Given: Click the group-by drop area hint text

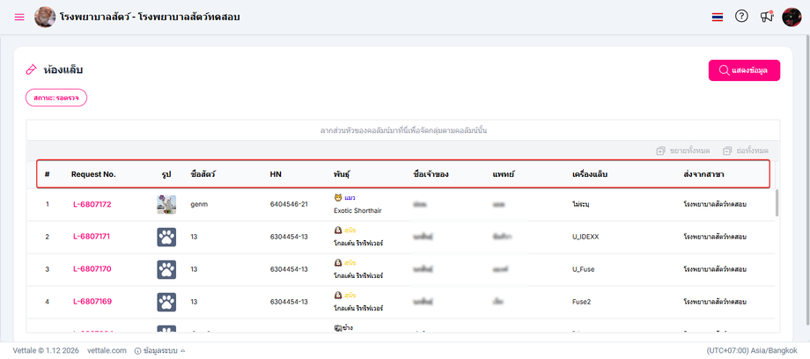Looking at the screenshot, I should pyautogui.click(x=403, y=131).
